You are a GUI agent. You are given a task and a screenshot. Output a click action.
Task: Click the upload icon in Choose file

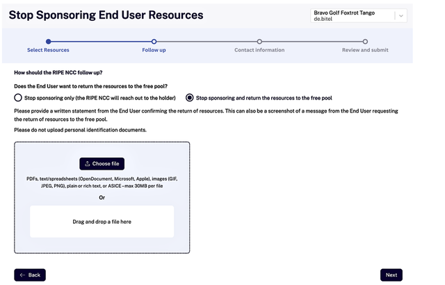point(87,164)
